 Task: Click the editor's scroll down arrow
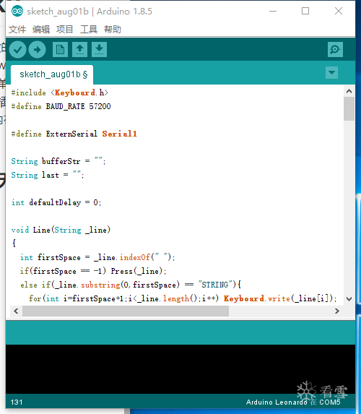pos(349,299)
